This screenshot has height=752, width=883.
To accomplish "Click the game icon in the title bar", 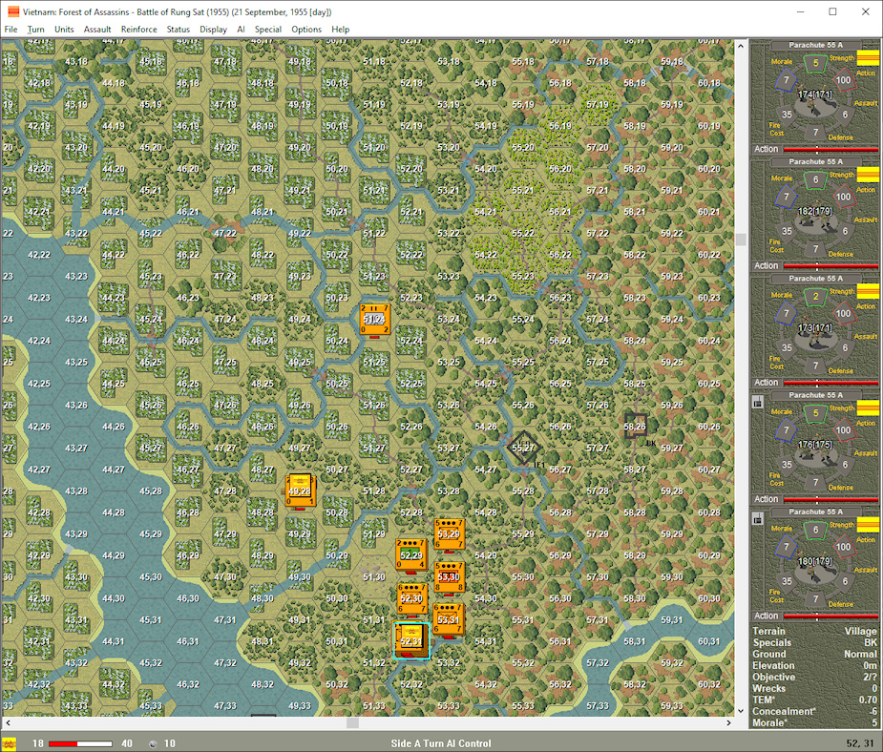I will point(13,11).
